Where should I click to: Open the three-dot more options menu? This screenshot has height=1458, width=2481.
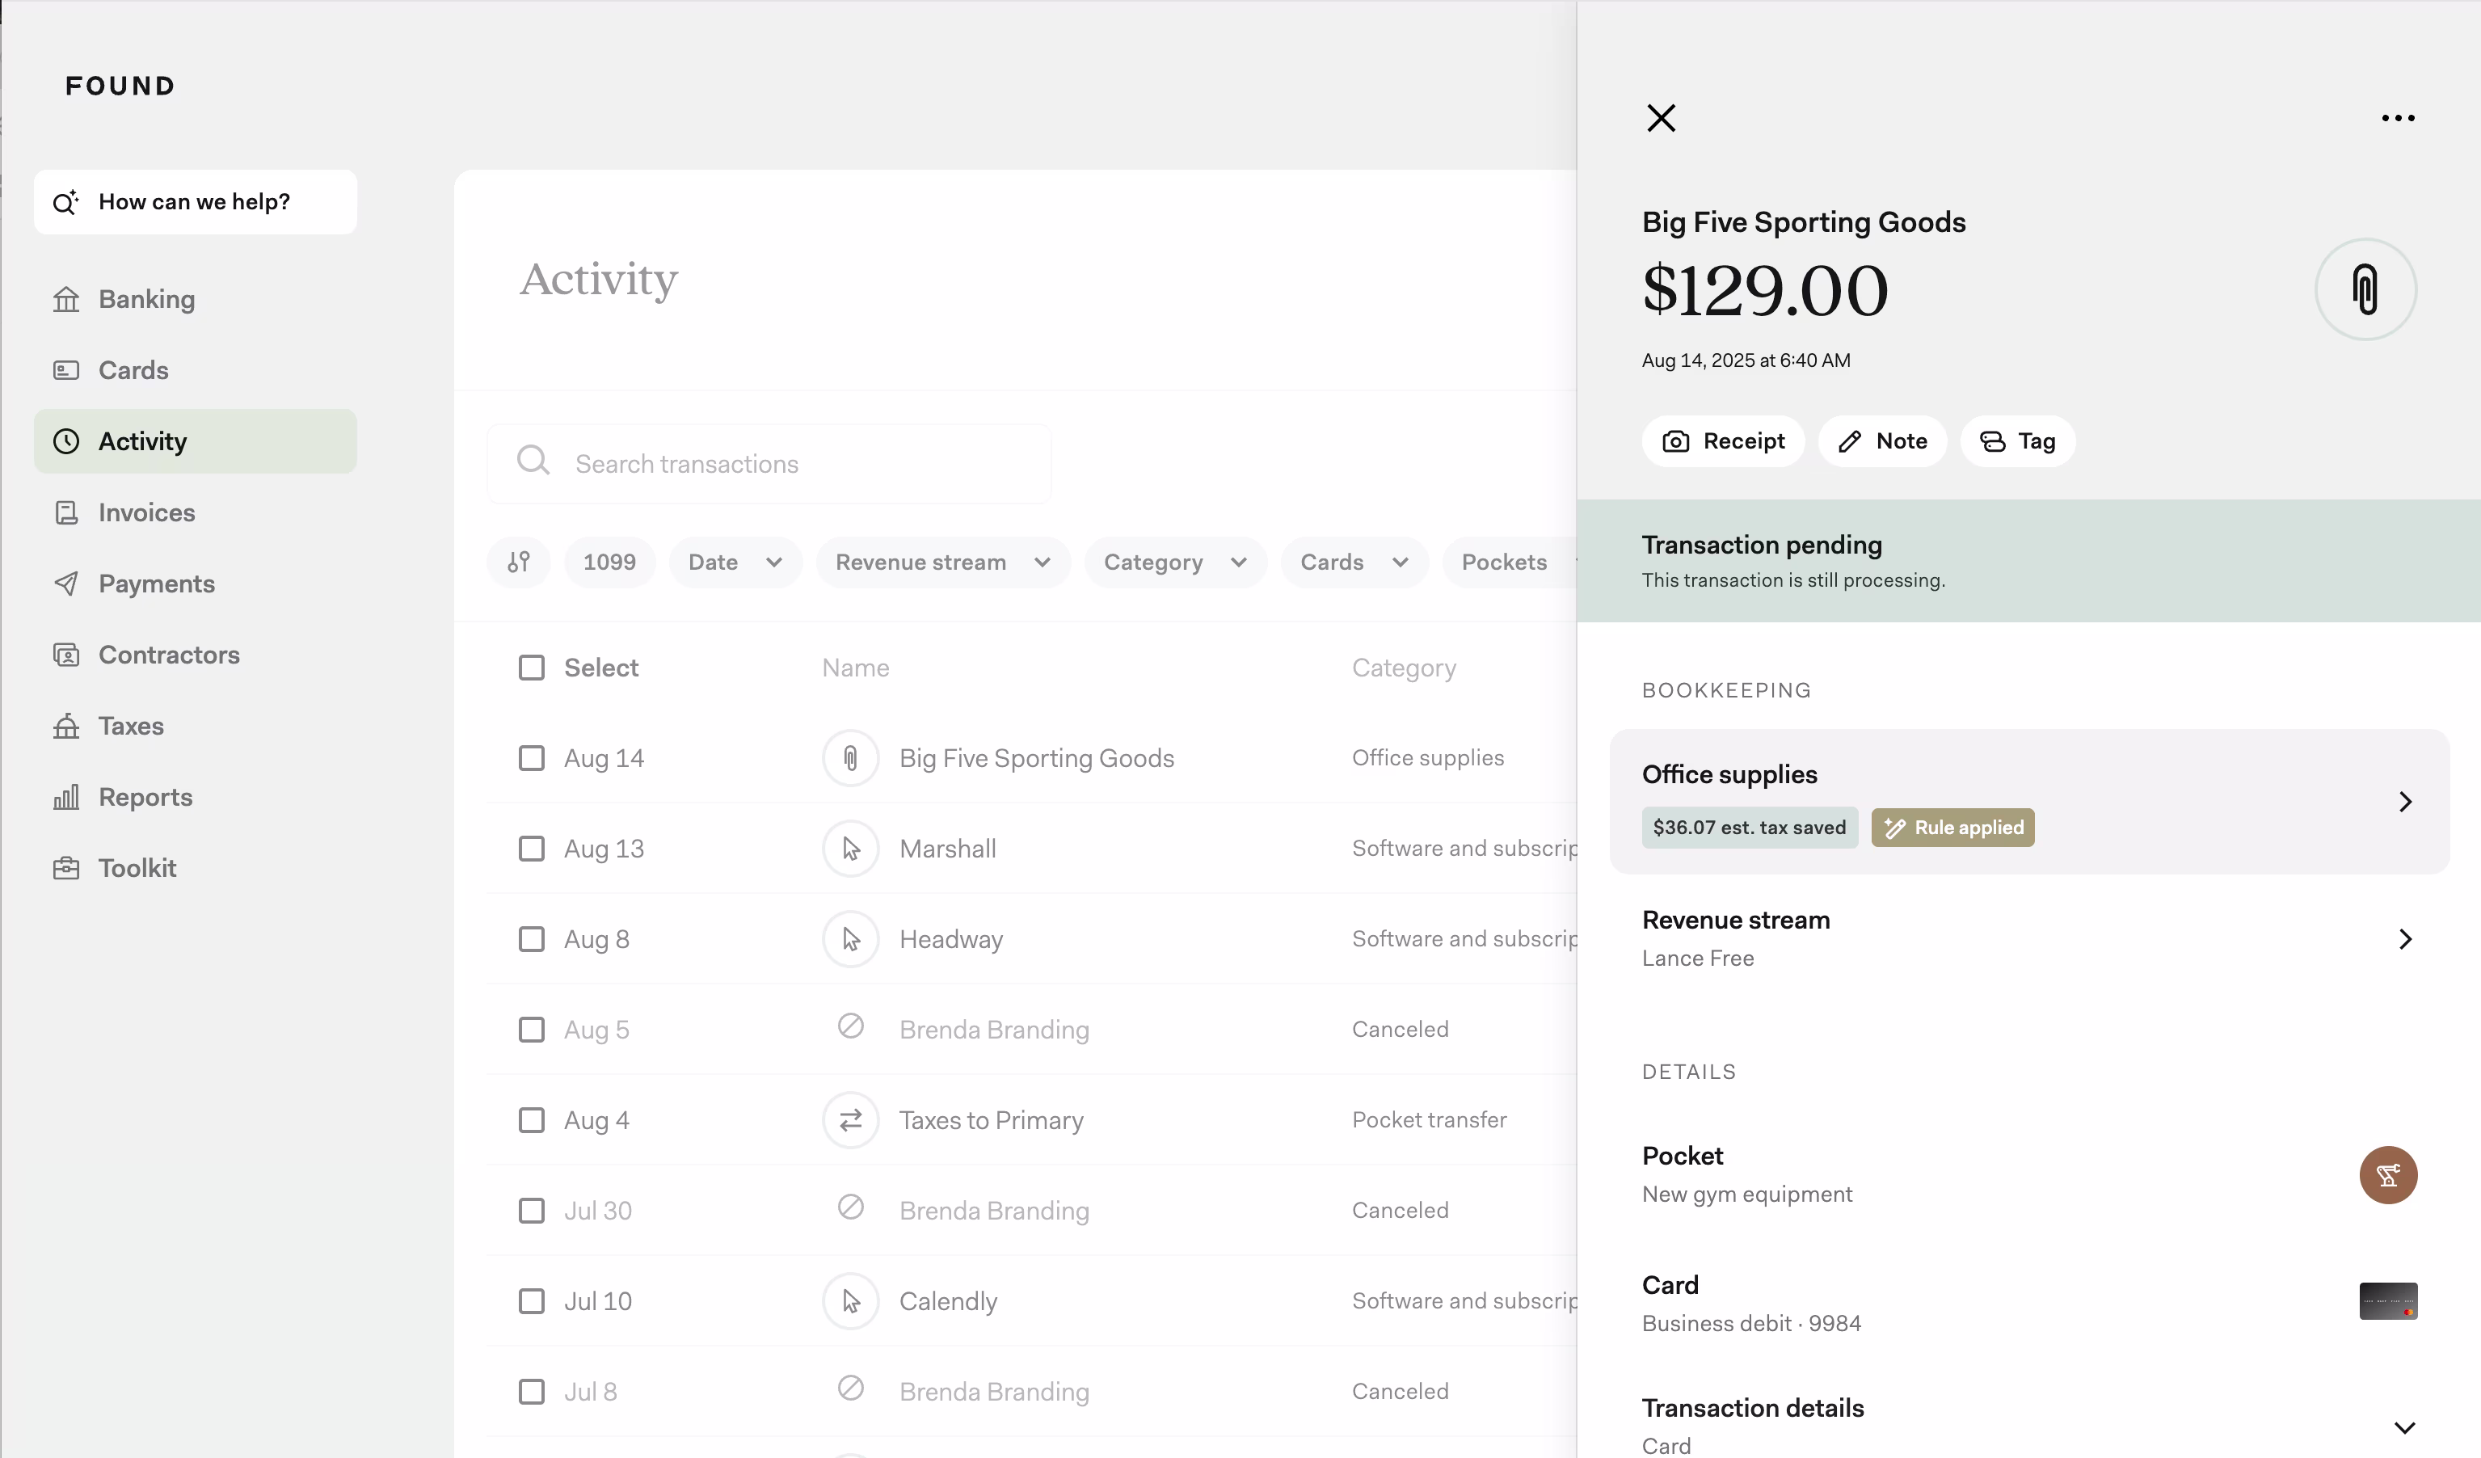2397,118
